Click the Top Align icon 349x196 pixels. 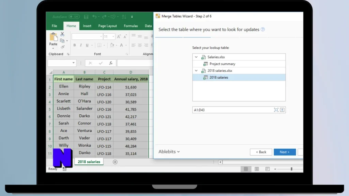click(134, 35)
